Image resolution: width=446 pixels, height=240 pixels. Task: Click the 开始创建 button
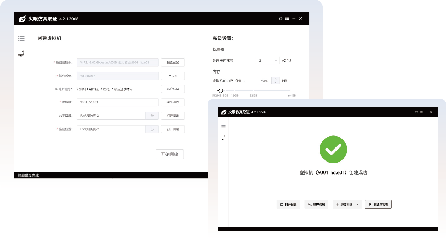tap(170, 154)
